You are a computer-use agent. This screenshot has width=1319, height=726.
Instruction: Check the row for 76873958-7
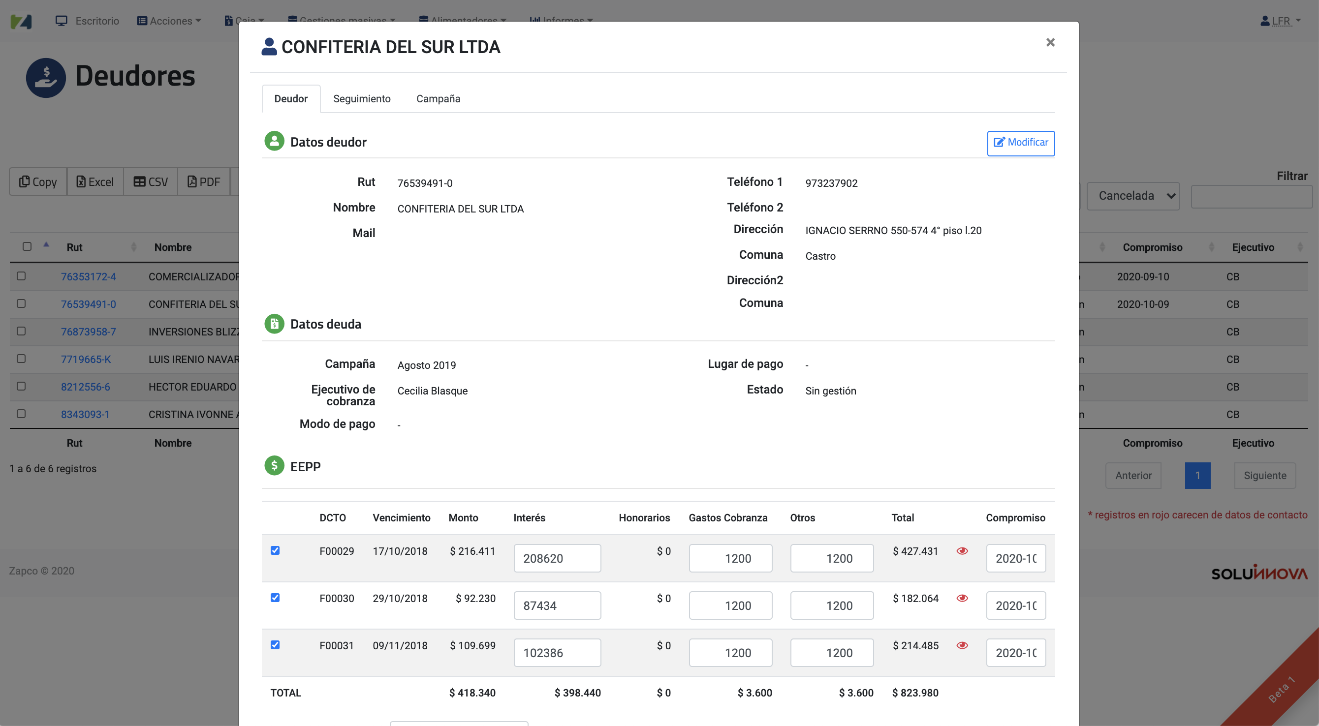21,331
